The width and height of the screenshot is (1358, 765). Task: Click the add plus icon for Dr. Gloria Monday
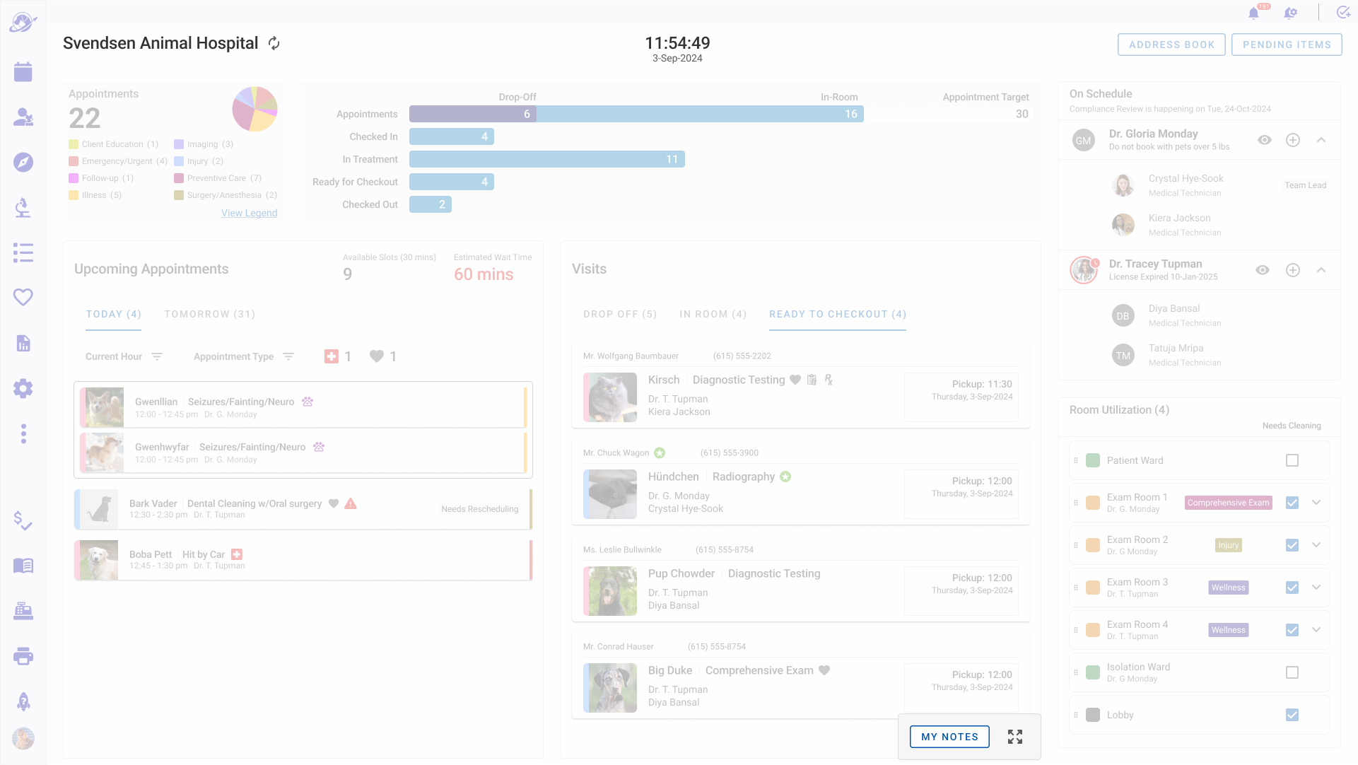(1293, 140)
